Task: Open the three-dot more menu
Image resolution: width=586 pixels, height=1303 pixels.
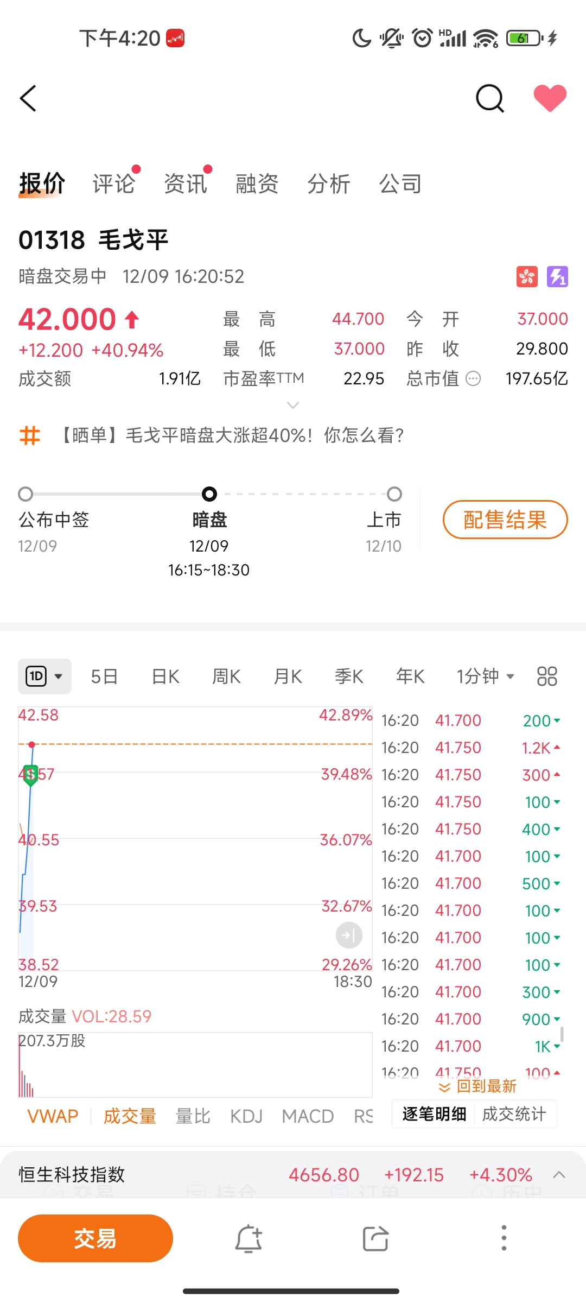Action: pos(504,1238)
